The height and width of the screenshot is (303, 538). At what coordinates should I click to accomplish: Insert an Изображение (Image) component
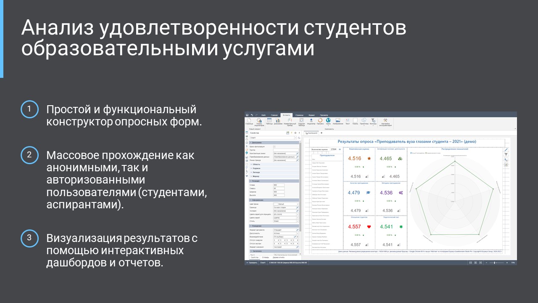(338, 121)
